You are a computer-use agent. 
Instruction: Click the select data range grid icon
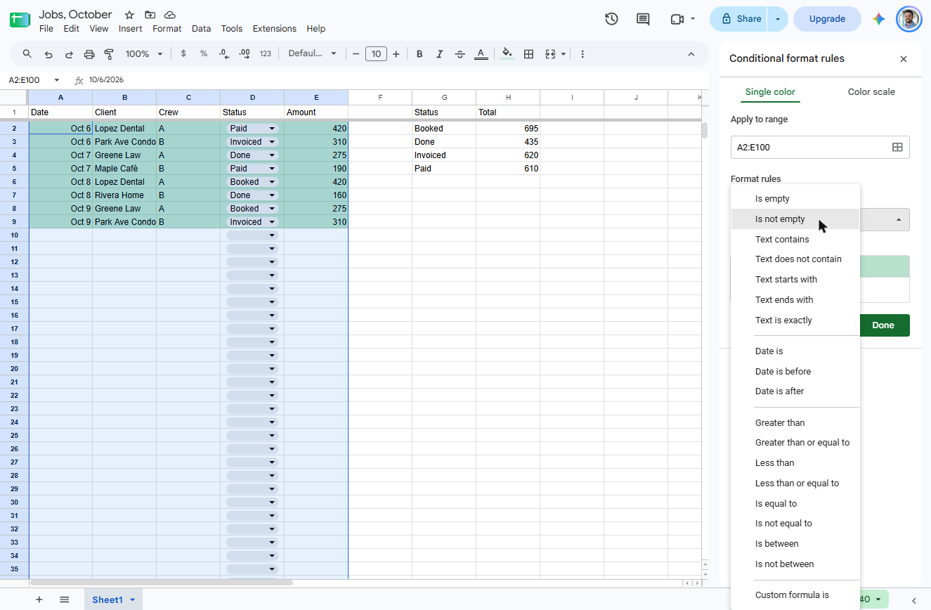[897, 147]
